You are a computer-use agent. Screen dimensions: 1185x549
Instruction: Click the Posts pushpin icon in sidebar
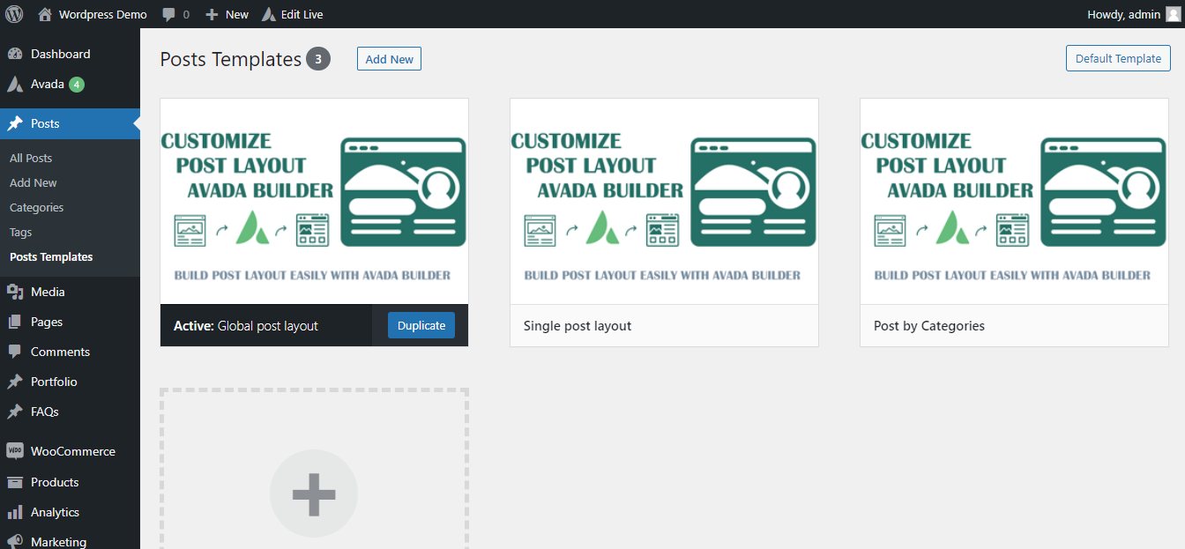15,123
